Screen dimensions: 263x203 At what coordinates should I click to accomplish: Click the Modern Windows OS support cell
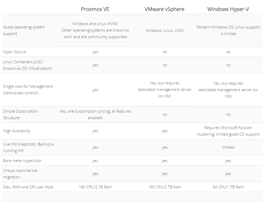(x=228, y=30)
